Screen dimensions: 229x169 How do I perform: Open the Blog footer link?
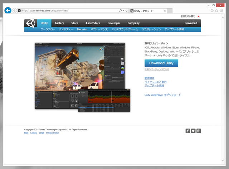click(26, 132)
